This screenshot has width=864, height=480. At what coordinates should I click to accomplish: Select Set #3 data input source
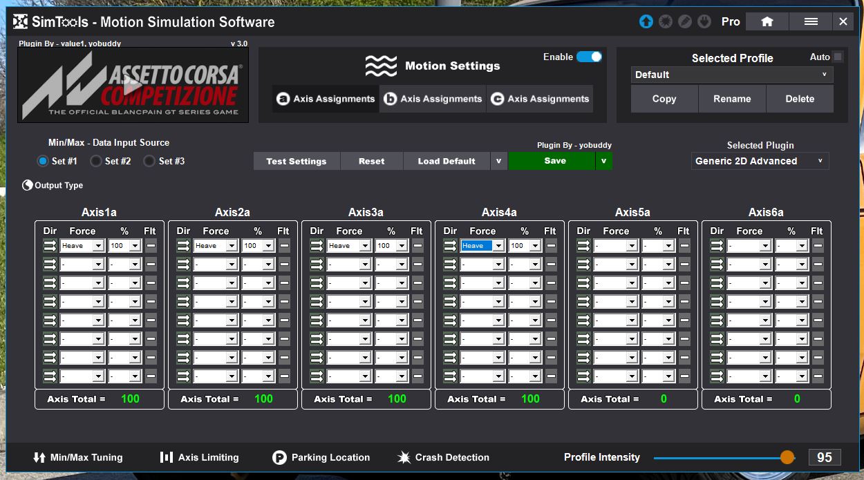click(149, 161)
